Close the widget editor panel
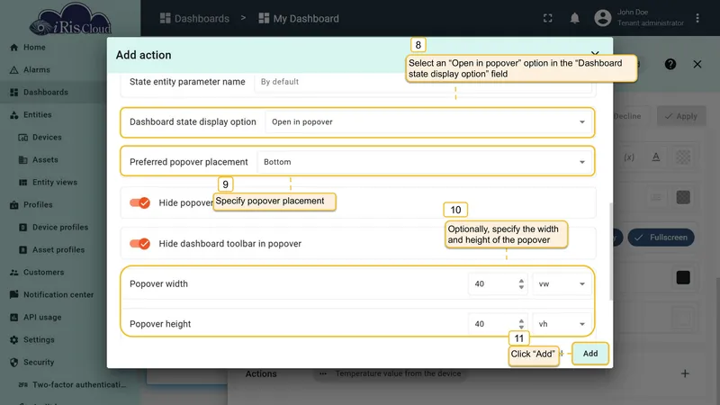Viewport: 720px width, 405px height. click(697, 64)
